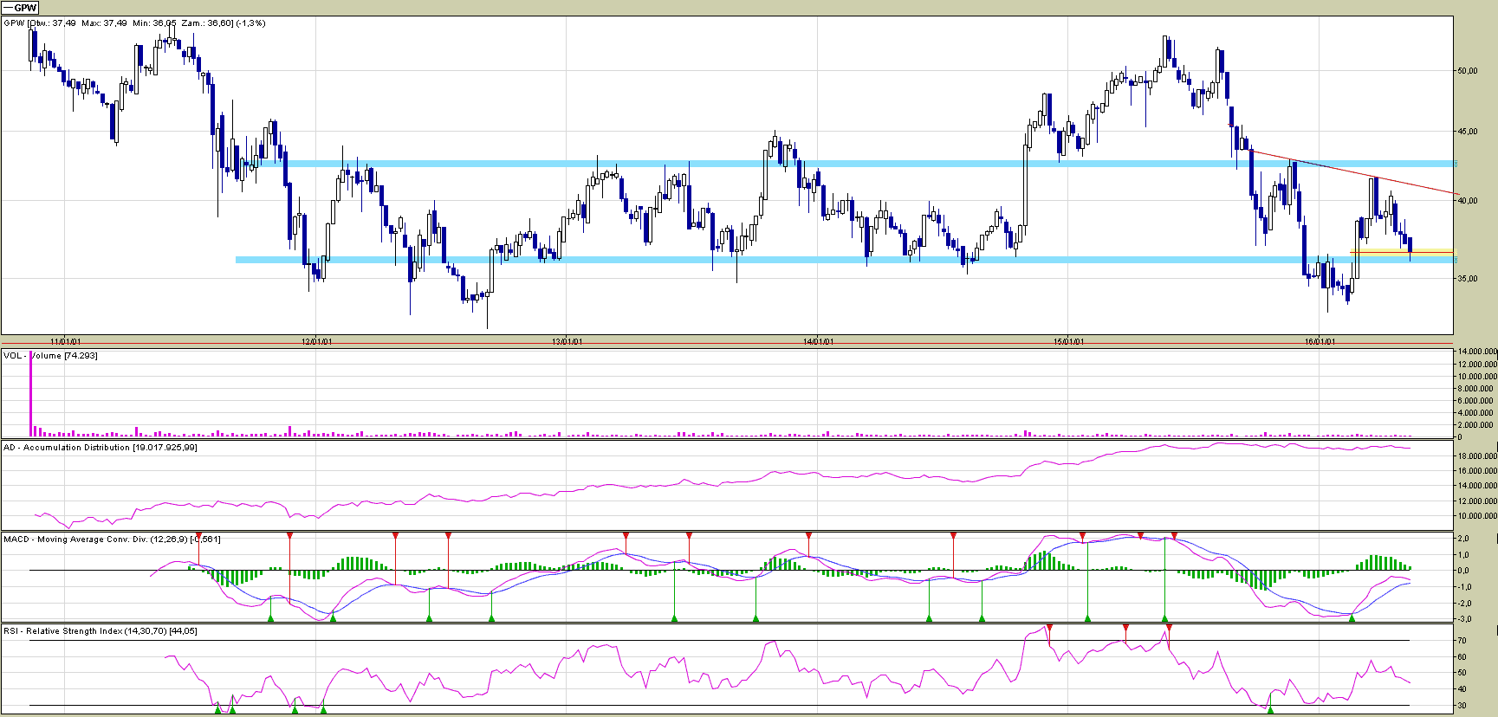Click the VOL - Volume panel label

(x=50, y=356)
